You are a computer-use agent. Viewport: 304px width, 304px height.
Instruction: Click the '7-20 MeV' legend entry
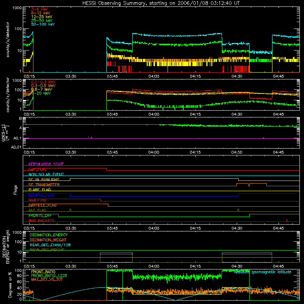pos(41,93)
